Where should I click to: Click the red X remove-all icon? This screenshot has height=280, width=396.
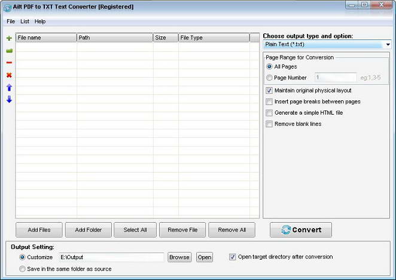pyautogui.click(x=9, y=75)
